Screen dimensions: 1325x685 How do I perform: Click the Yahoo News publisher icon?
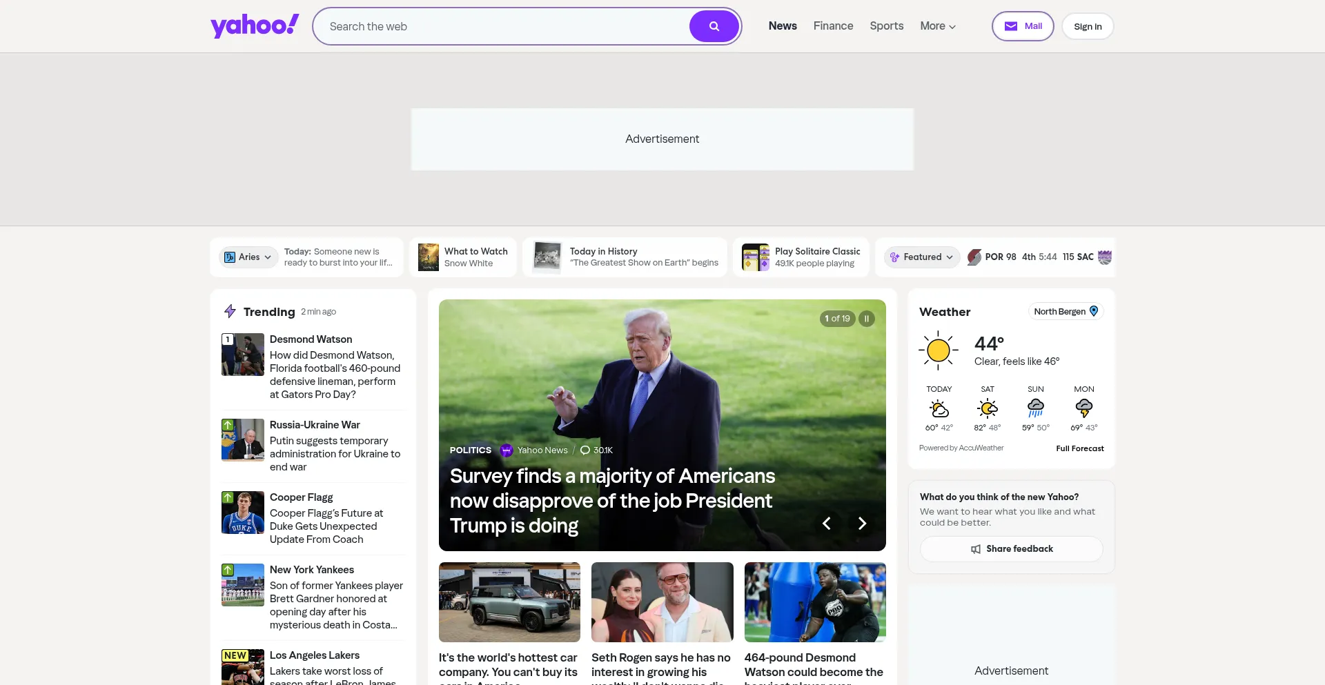[x=507, y=450]
